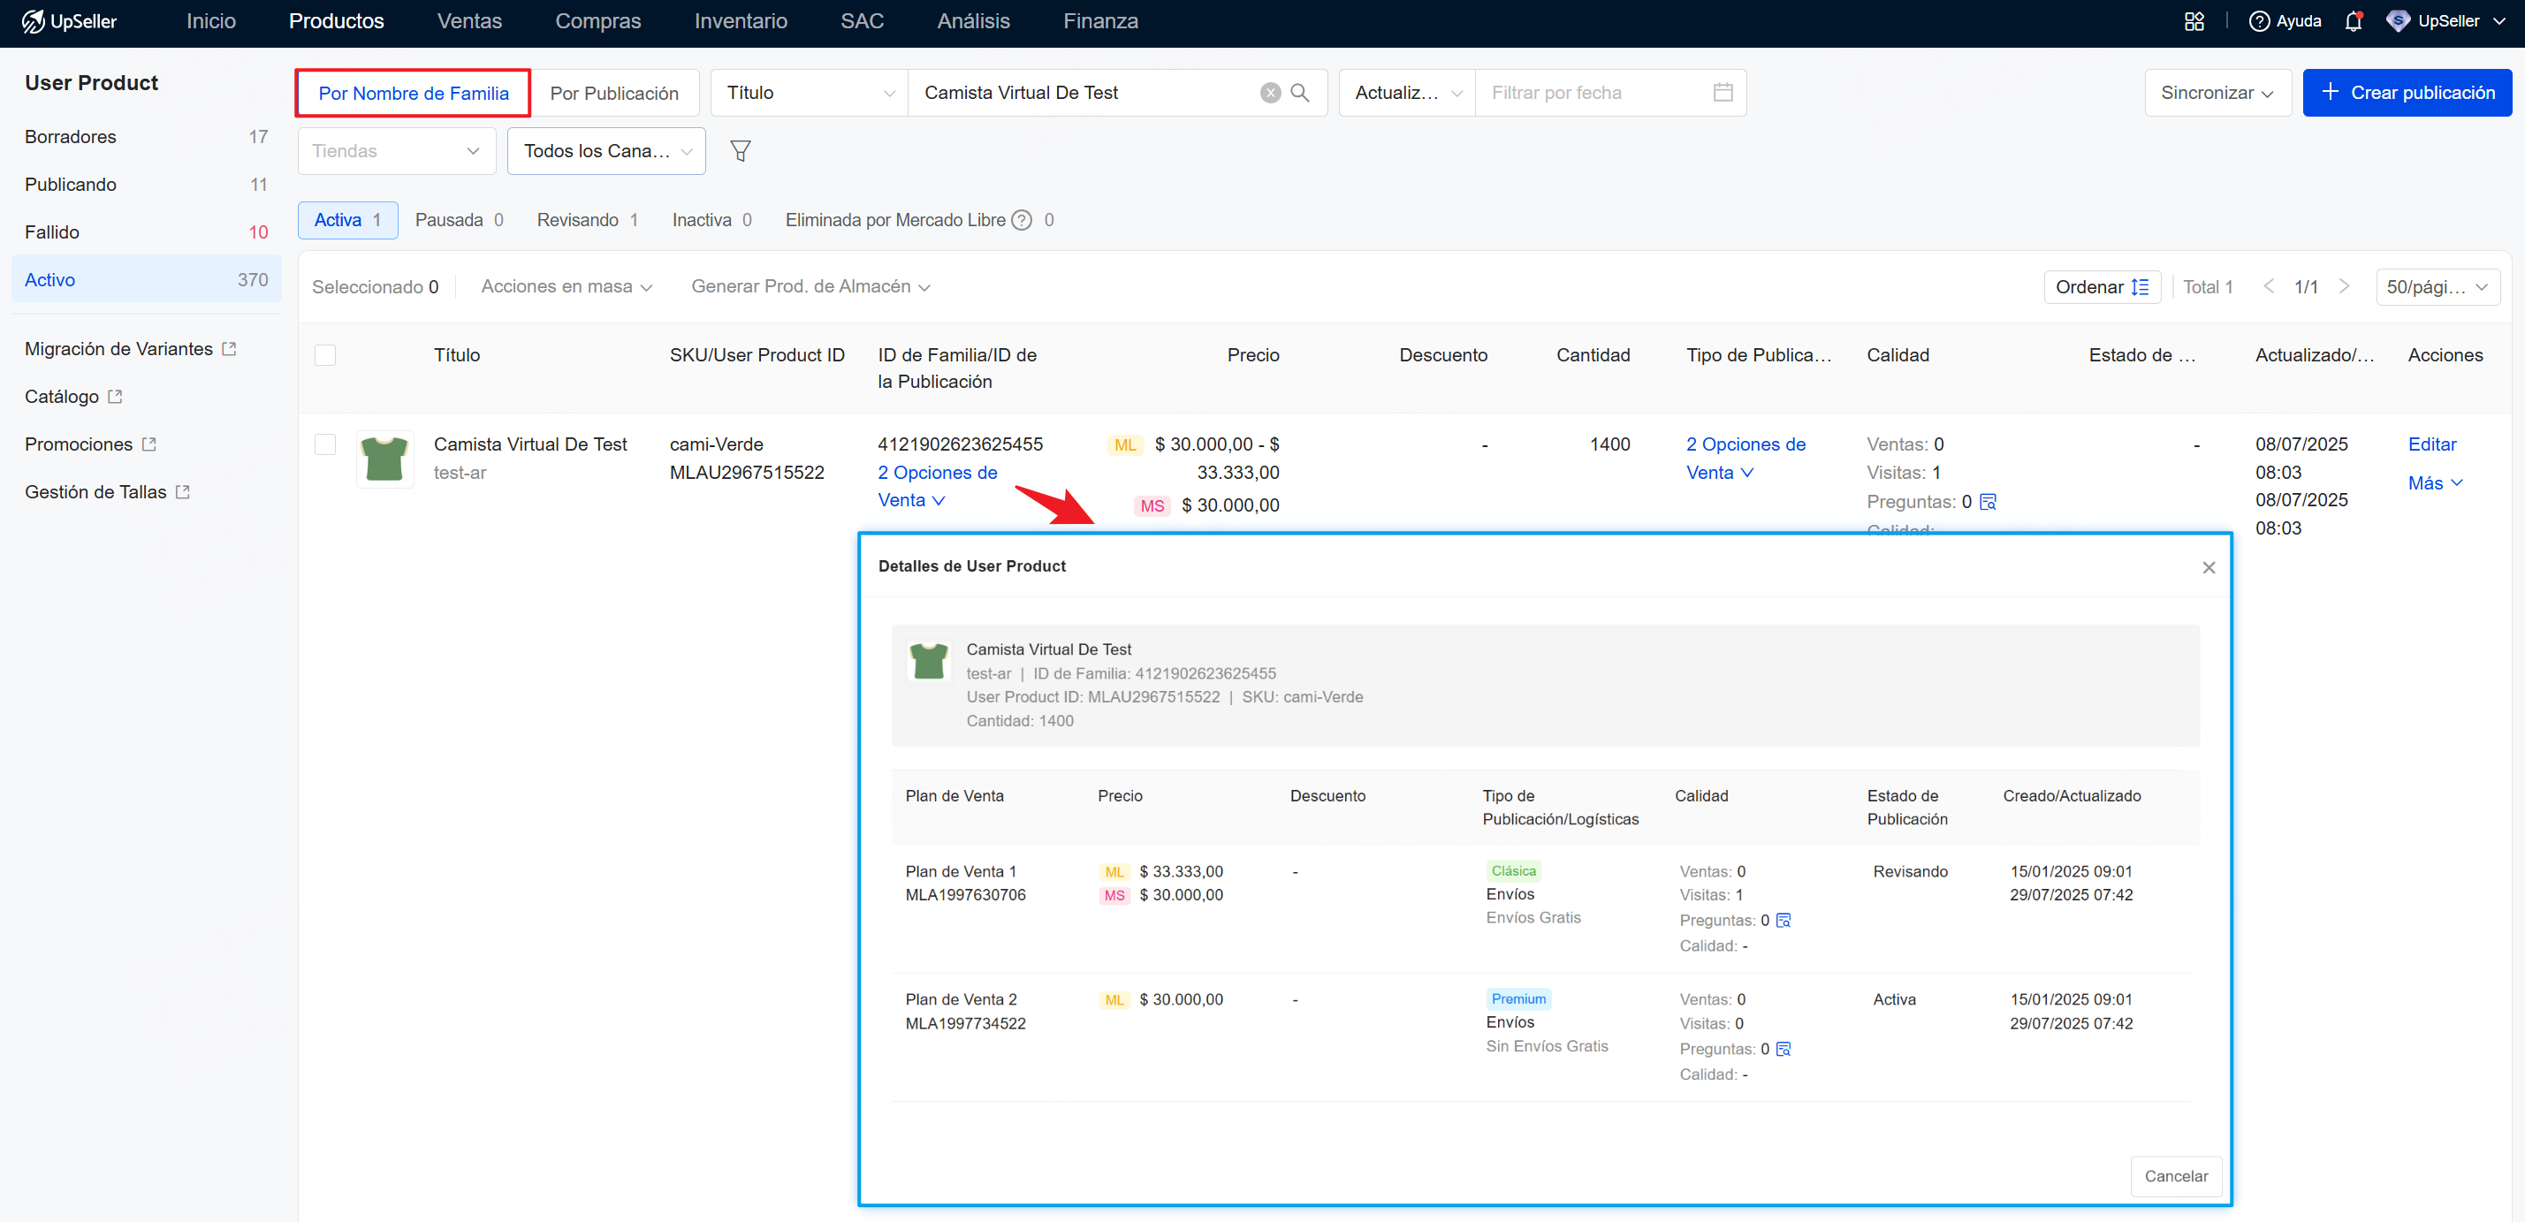Click the Clásica listing type tag
2525x1222 pixels.
(x=1513, y=870)
